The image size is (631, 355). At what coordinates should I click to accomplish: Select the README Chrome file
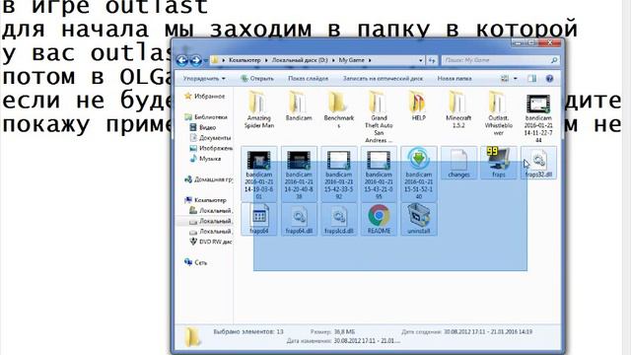point(379,219)
